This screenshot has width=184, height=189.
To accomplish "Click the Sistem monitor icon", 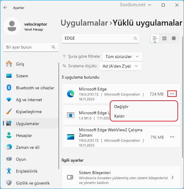I will click(x=9, y=76).
